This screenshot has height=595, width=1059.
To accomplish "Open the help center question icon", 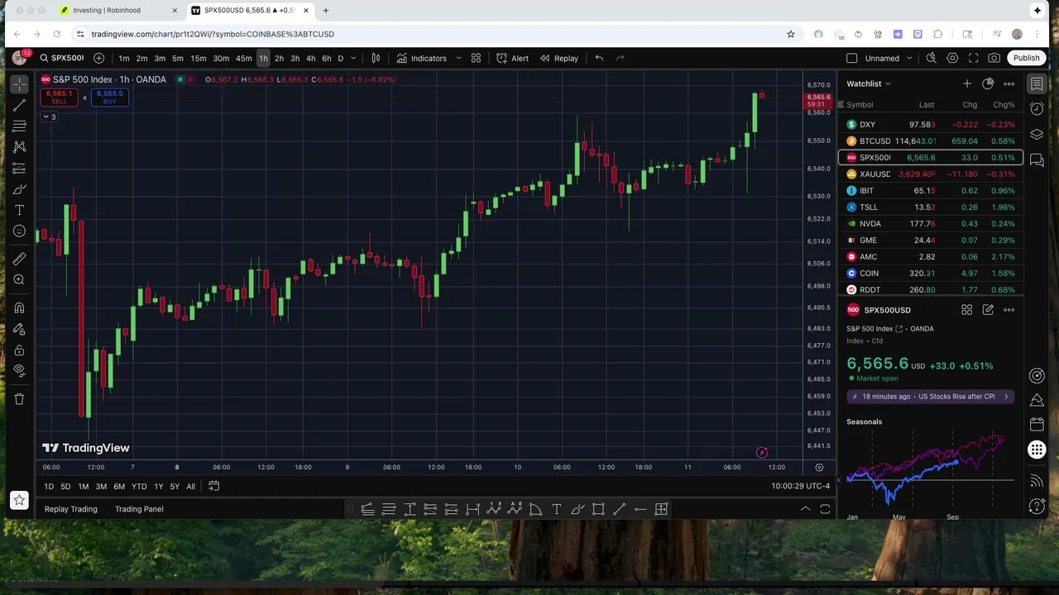I will 1037,506.
